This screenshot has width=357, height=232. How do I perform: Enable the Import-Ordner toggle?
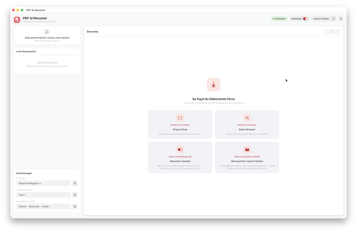(x=332, y=19)
